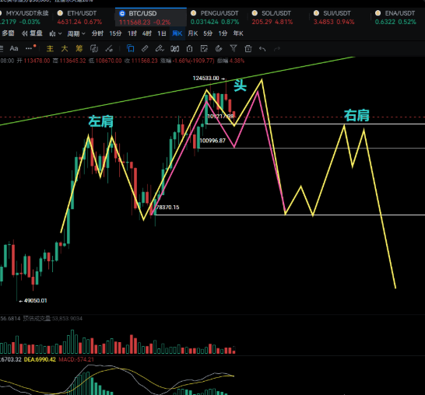
Task: Click the 多窗 multi-window button
Action: 8,33
